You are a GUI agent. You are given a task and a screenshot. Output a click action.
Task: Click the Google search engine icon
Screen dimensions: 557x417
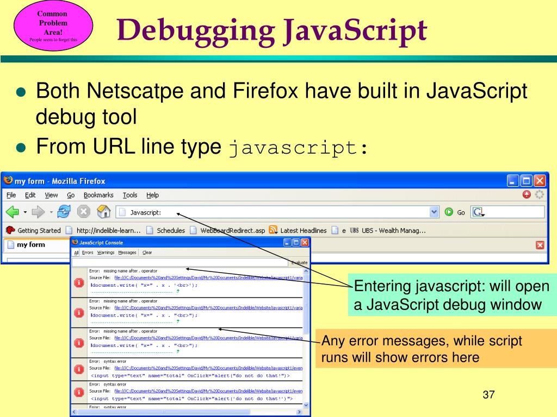(478, 212)
